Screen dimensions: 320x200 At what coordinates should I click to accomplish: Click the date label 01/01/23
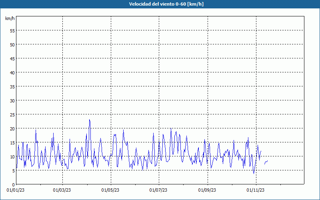click(x=16, y=190)
